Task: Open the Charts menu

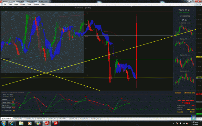Action: (x=23, y=5)
